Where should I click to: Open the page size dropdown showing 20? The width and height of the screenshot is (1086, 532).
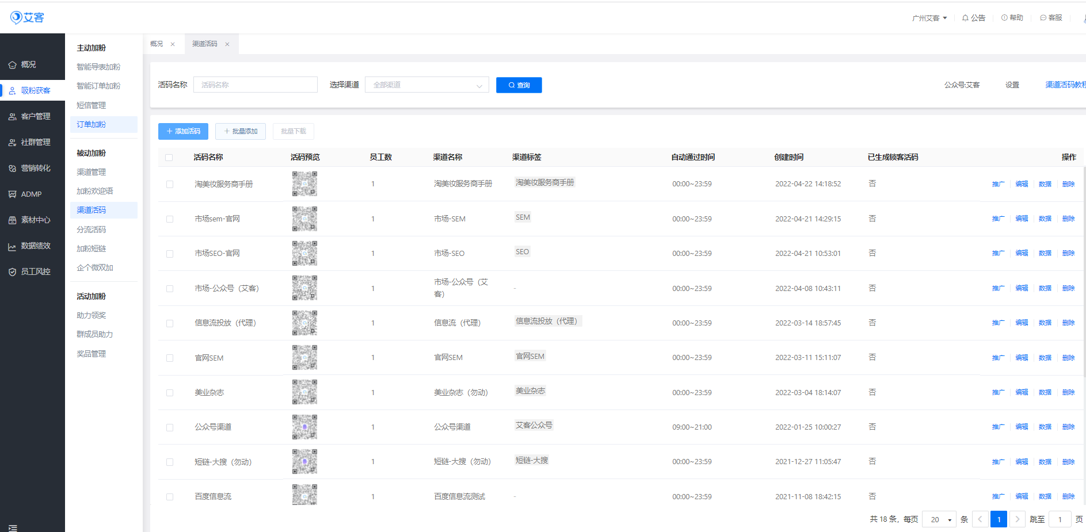(x=939, y=519)
